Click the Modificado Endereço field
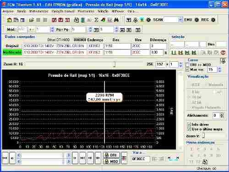 [x=95, y=52]
